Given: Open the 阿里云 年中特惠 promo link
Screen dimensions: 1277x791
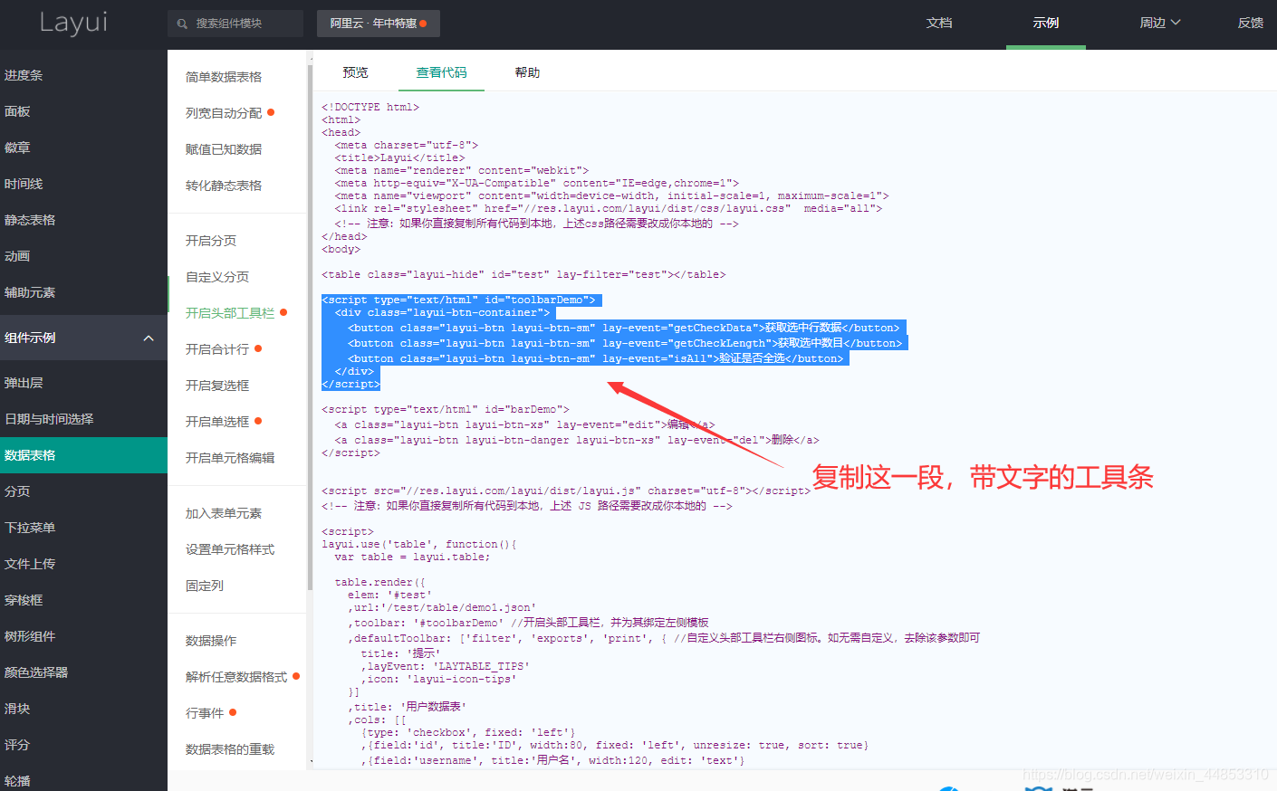Looking at the screenshot, I should [379, 24].
